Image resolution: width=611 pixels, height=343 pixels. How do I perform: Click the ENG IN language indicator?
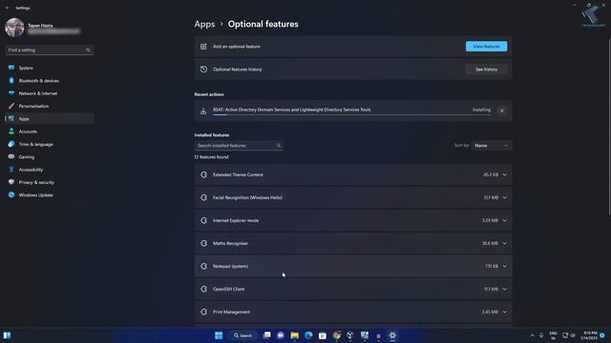[x=553, y=335]
